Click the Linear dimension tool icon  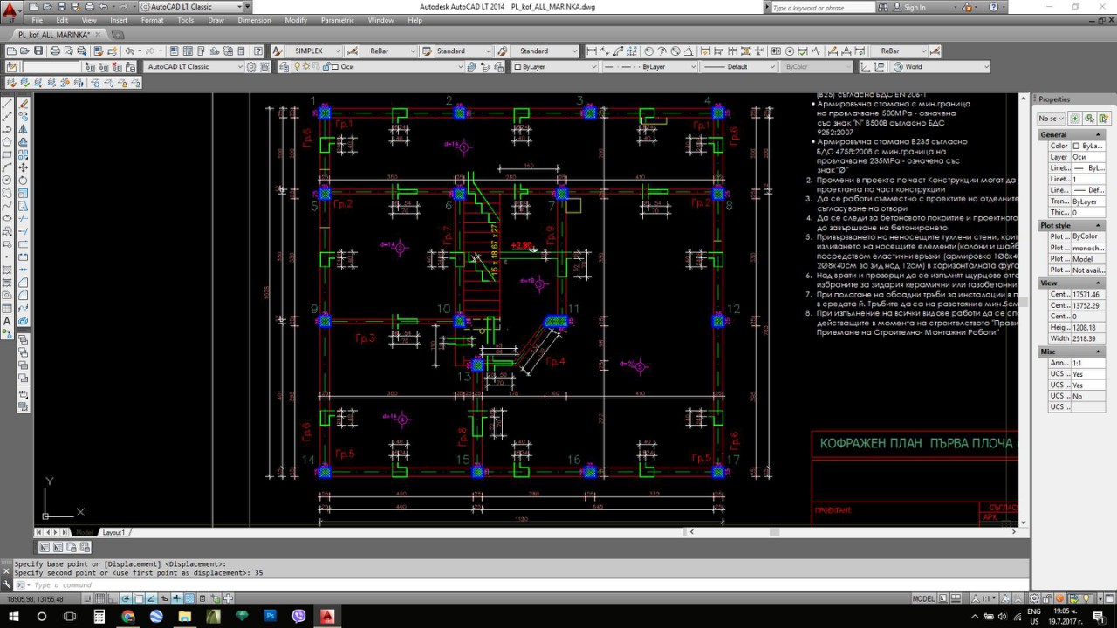click(x=592, y=51)
